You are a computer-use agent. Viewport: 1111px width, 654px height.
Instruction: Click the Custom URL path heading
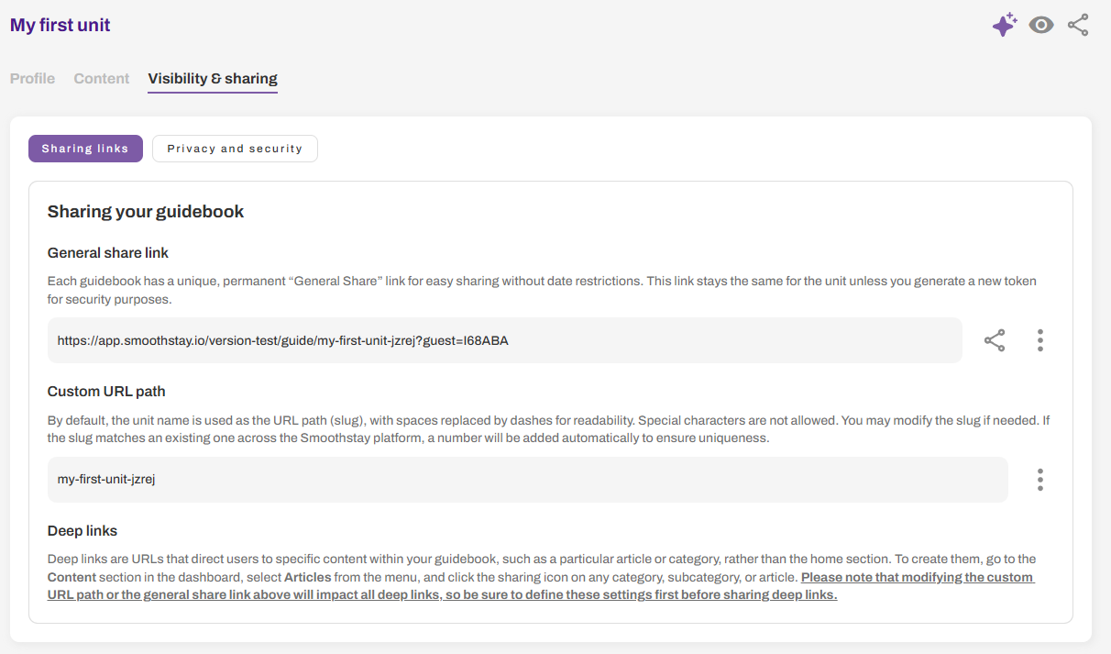106,392
